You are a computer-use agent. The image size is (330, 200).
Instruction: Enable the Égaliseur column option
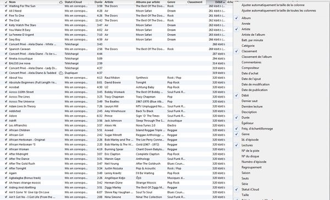[248, 123]
